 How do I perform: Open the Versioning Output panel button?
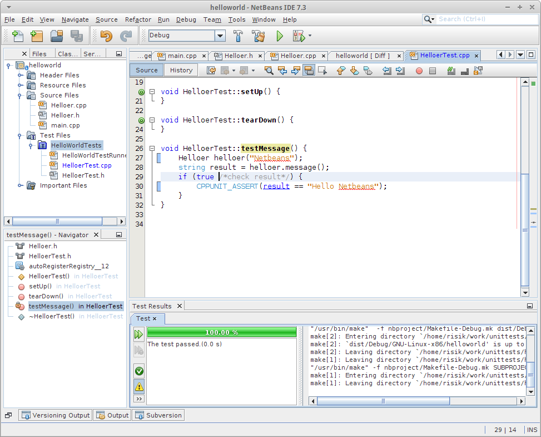(56, 415)
